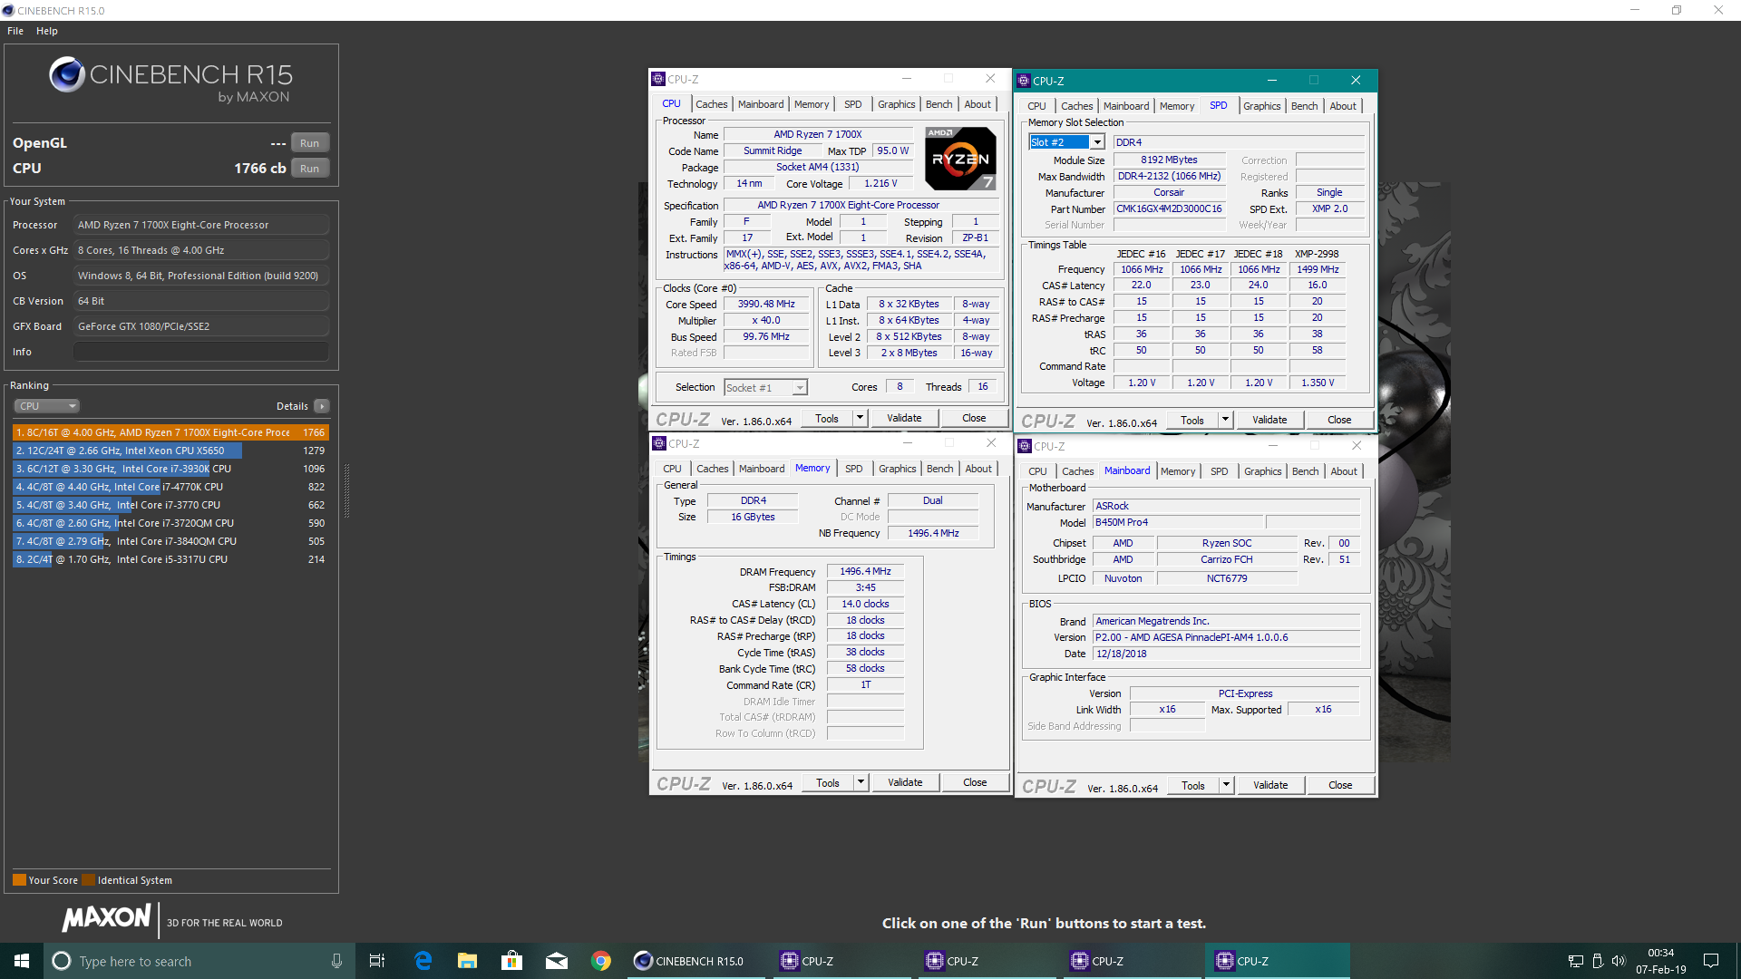Image resolution: width=1741 pixels, height=979 pixels.
Task: Click the Identical System legend swatch
Action: 88,880
